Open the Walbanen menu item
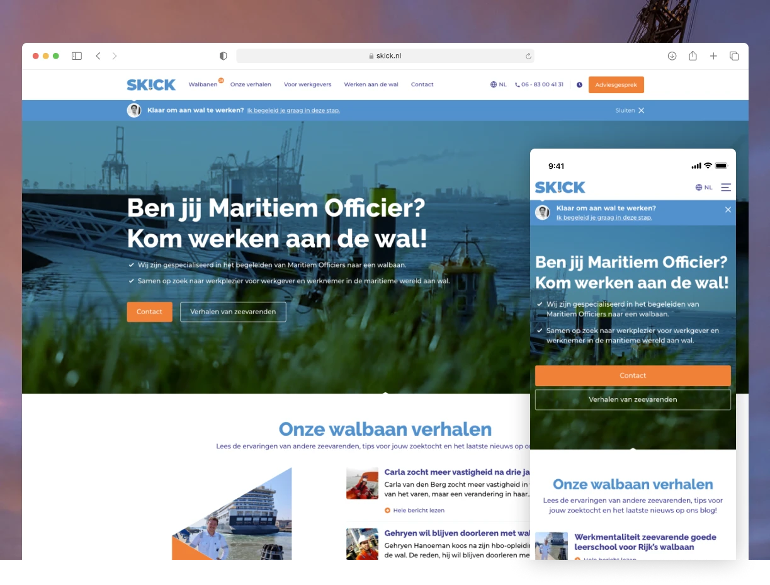This screenshot has height=585, width=770. (x=203, y=84)
